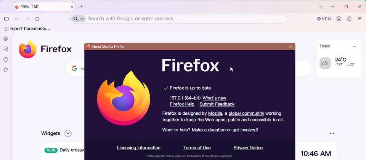
Task: Follow the global community link
Action: [246, 114]
